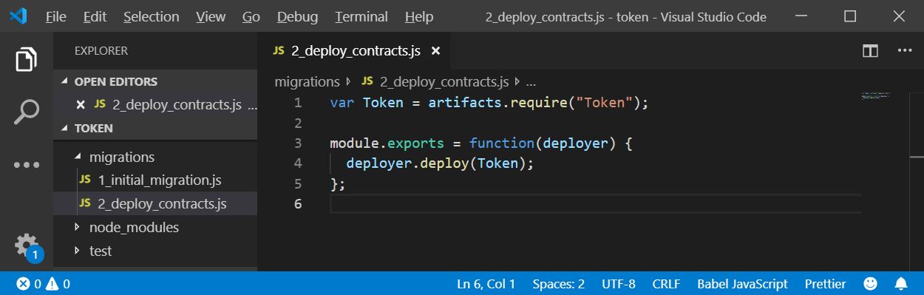Screen dimensions: 924x295
Task: Show more activity bar items ellipsis
Action: pyautogui.click(x=27, y=165)
